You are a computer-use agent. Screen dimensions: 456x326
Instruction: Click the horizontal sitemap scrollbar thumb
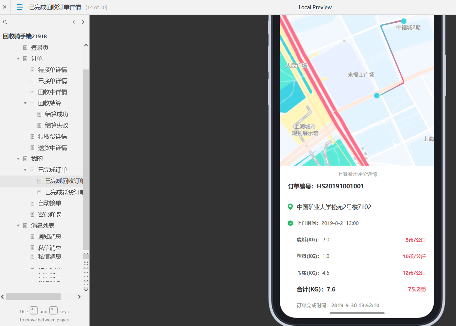click(x=33, y=297)
